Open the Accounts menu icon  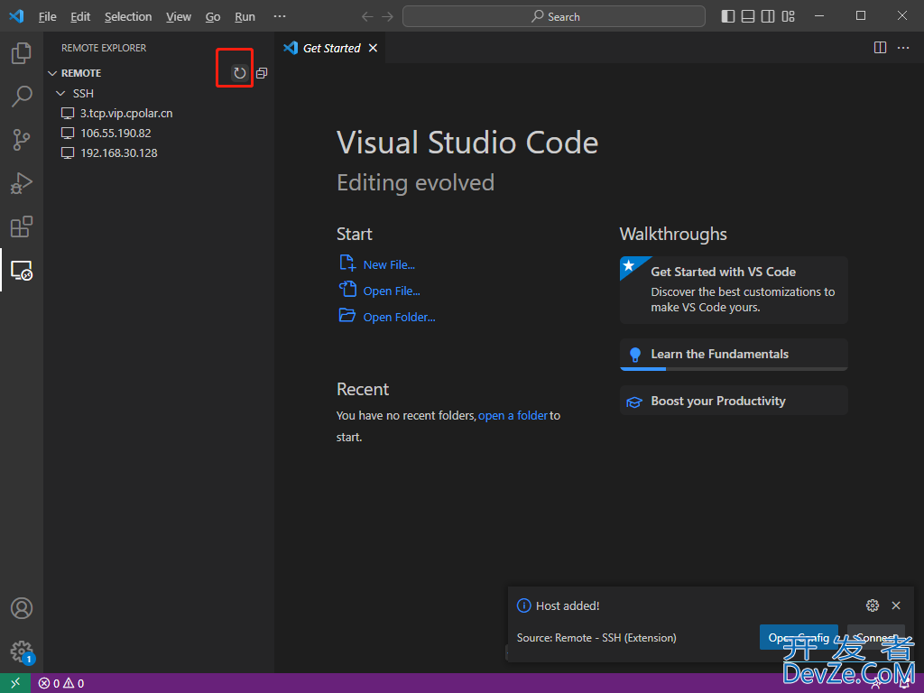coord(22,608)
